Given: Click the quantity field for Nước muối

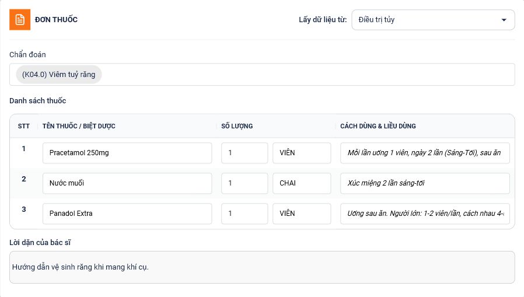Looking at the screenshot, I should (x=244, y=183).
